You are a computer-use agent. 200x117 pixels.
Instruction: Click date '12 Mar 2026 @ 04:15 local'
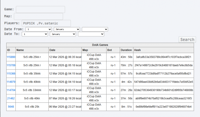click(x=65, y=74)
